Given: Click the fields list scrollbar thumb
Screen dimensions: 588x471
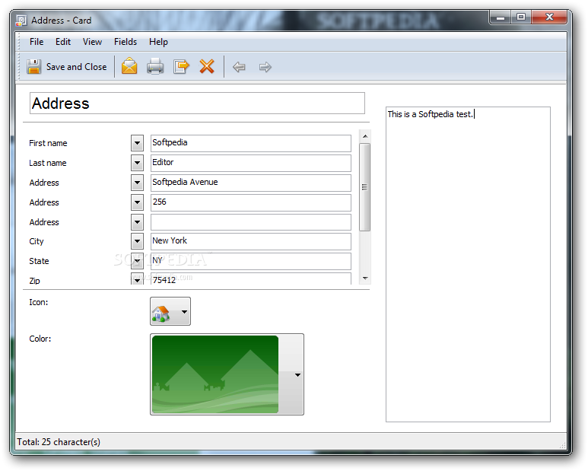Looking at the screenshot, I should 365,186.
